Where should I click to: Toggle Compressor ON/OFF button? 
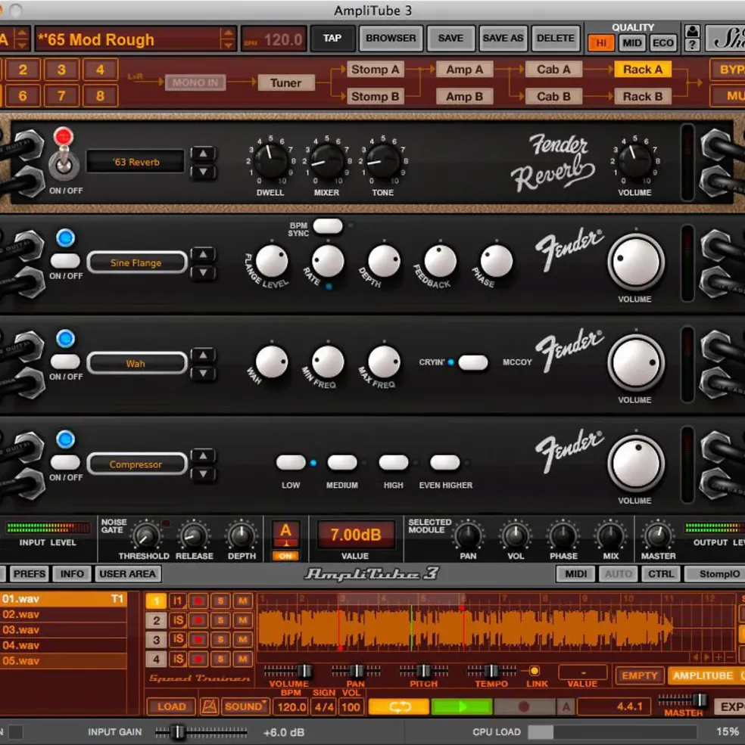(65, 462)
